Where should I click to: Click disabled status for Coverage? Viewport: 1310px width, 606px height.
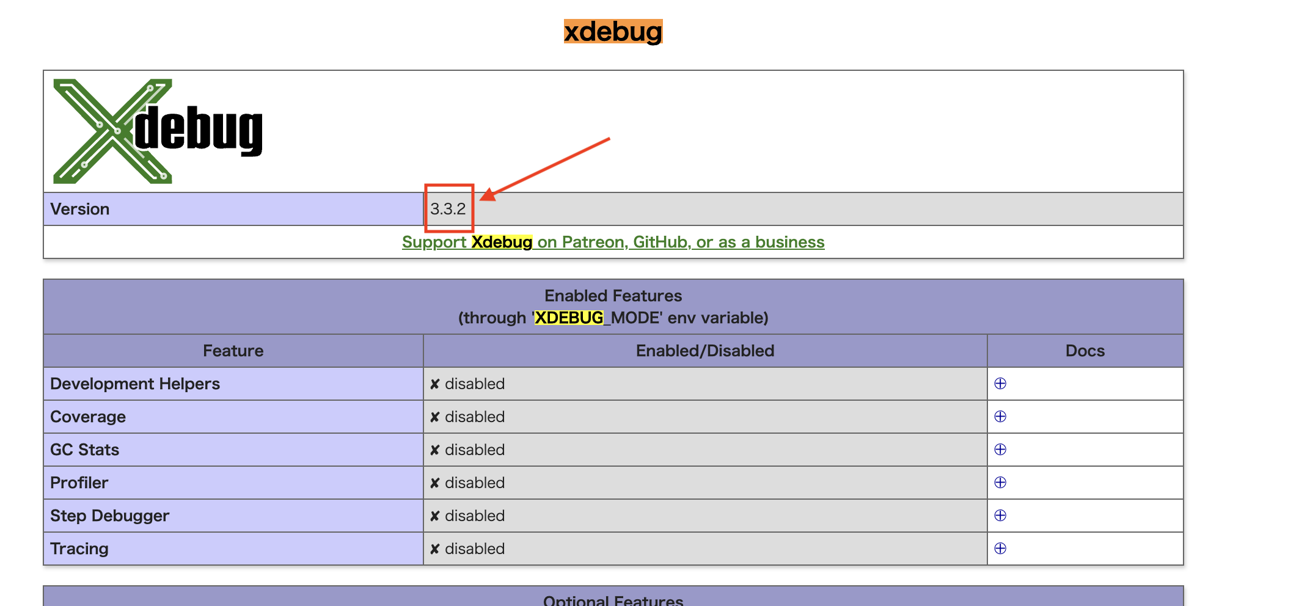click(467, 417)
